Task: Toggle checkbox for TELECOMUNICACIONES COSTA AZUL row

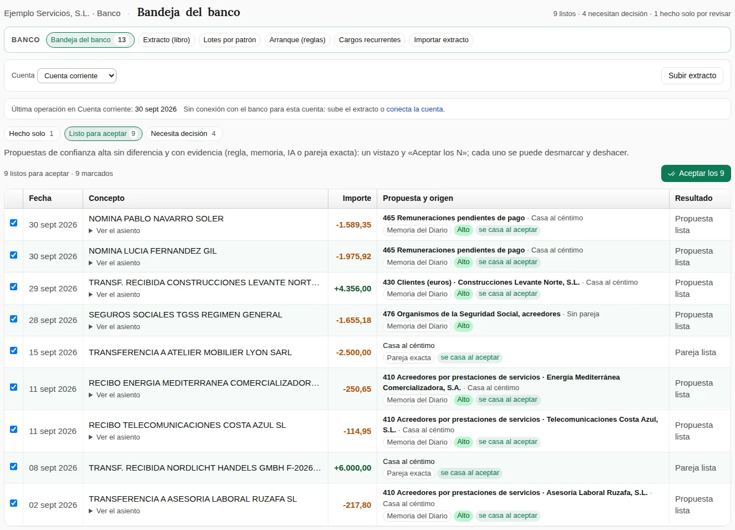Action: [x=13, y=429]
